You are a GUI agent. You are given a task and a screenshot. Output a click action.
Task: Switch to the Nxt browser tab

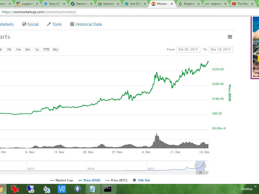tap(136, 4)
